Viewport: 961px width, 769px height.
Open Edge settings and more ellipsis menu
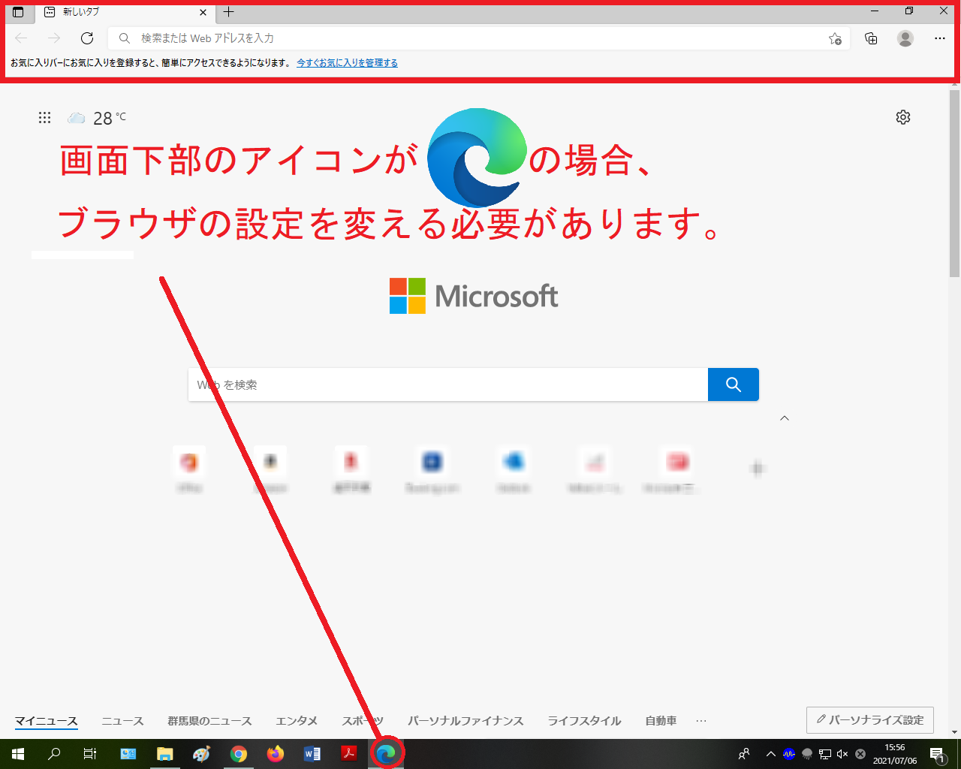pos(940,38)
